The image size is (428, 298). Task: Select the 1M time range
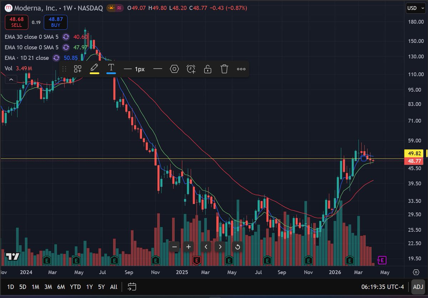[35, 287]
